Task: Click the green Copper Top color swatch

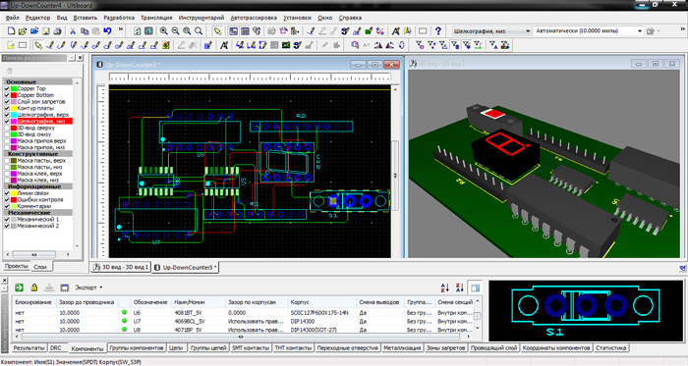Action: coord(14,88)
